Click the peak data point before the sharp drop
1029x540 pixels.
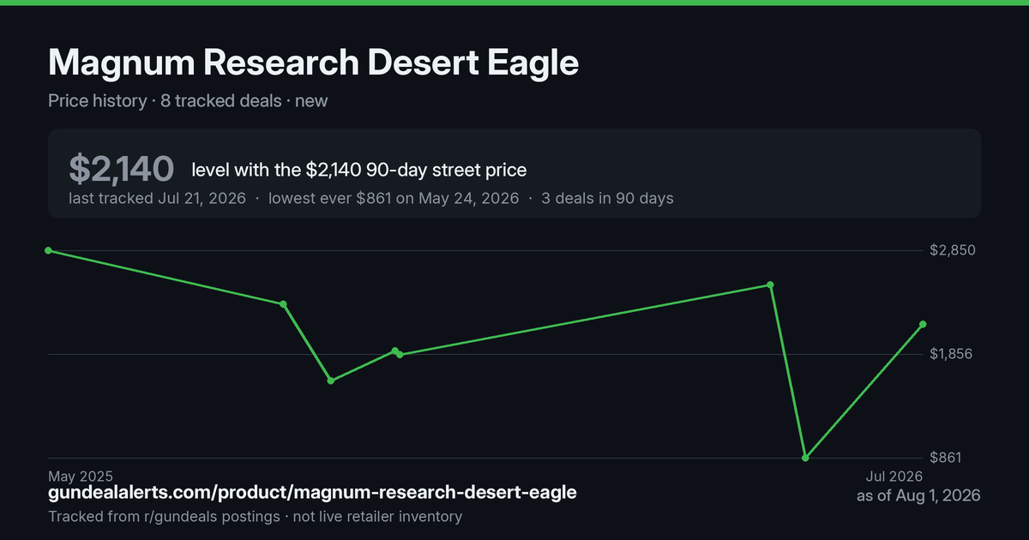coord(770,285)
